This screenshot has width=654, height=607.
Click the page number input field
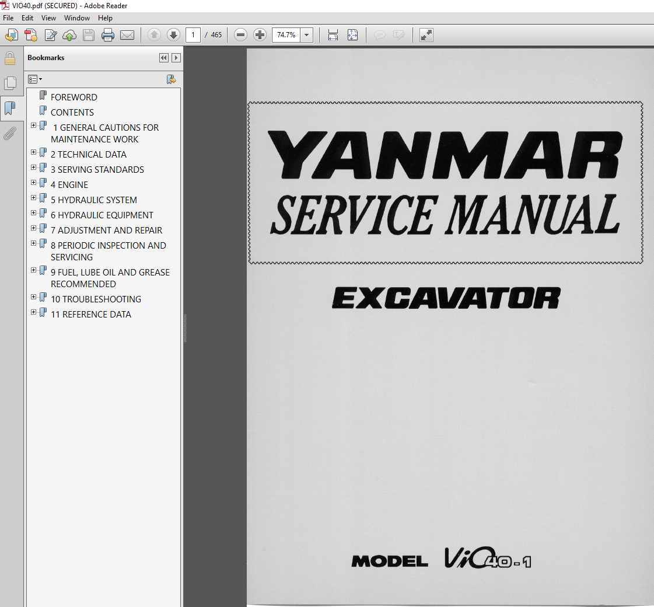[193, 35]
